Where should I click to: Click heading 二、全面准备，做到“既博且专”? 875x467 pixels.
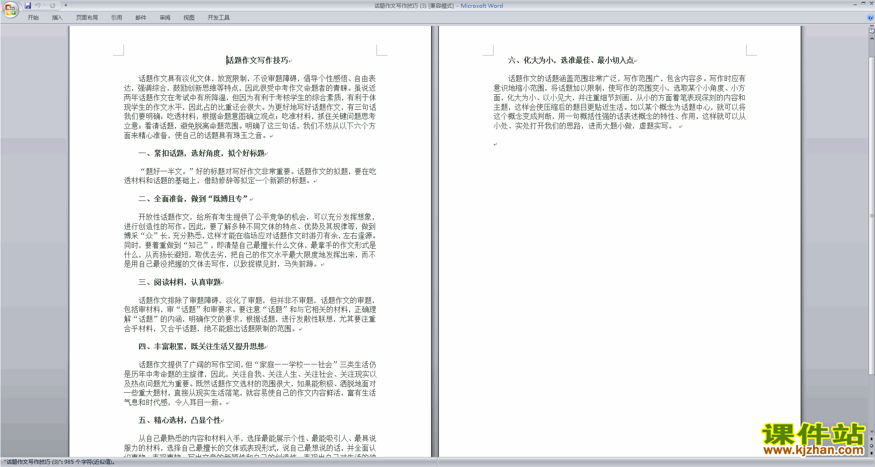point(193,199)
